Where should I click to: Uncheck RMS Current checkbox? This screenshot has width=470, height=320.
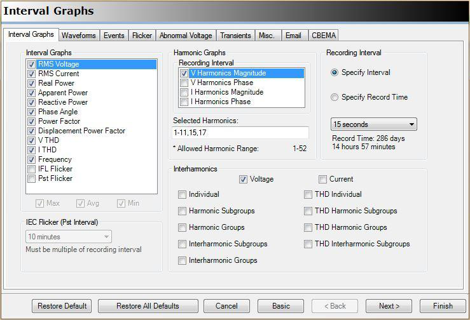click(x=31, y=74)
